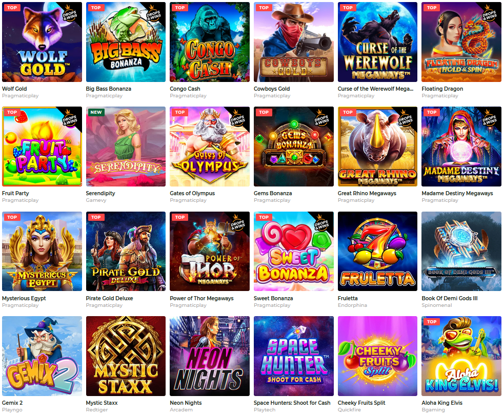The height and width of the screenshot is (415, 504).
Task: Open the Gates of Olympus game
Action: (210, 147)
